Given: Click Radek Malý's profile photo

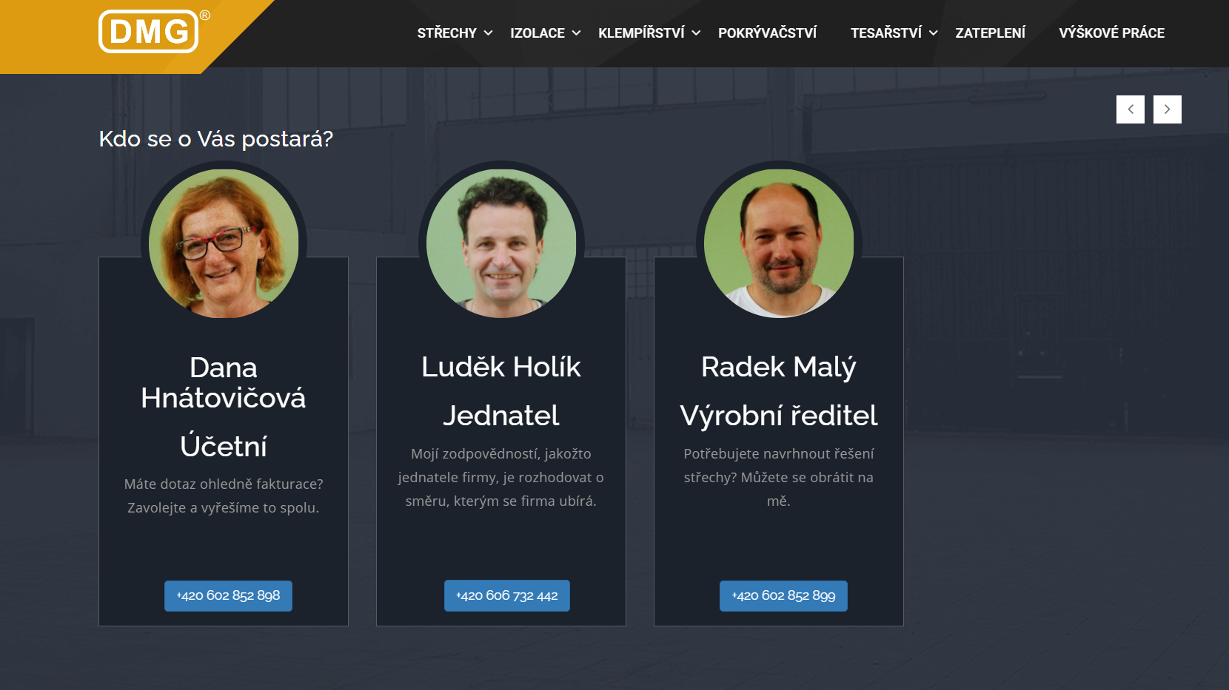Looking at the screenshot, I should [779, 243].
